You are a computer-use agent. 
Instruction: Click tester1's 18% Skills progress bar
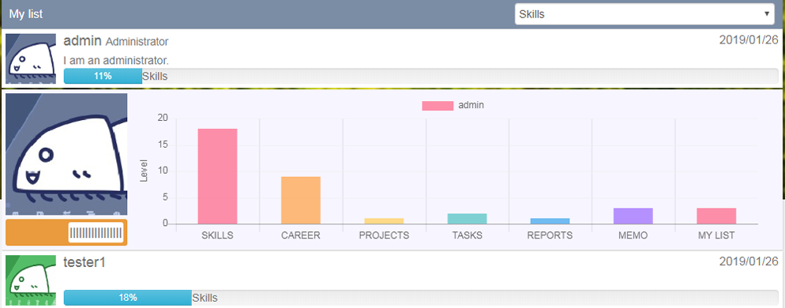(x=421, y=298)
